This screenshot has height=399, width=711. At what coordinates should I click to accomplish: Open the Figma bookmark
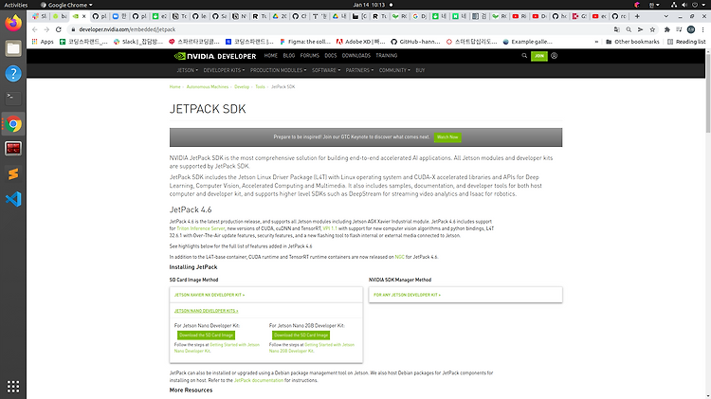pos(305,42)
